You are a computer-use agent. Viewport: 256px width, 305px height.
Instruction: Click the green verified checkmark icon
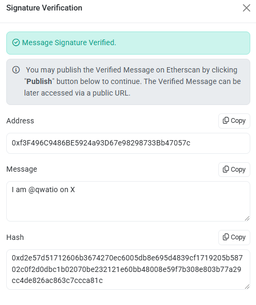pos(16,43)
